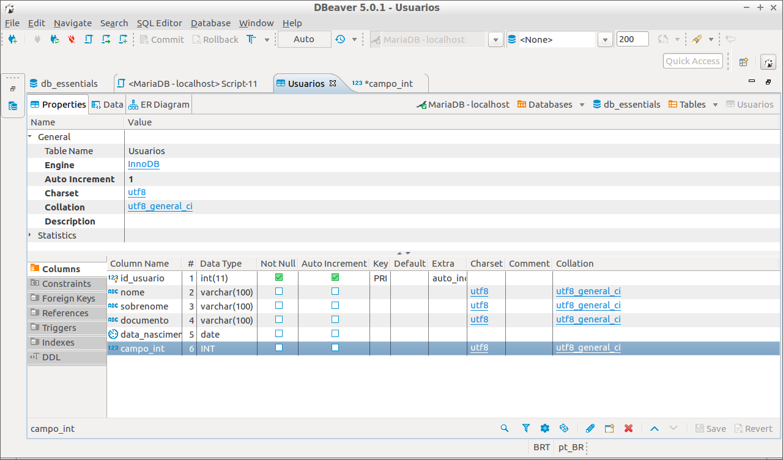Expand the Statistics properties group

[31, 235]
